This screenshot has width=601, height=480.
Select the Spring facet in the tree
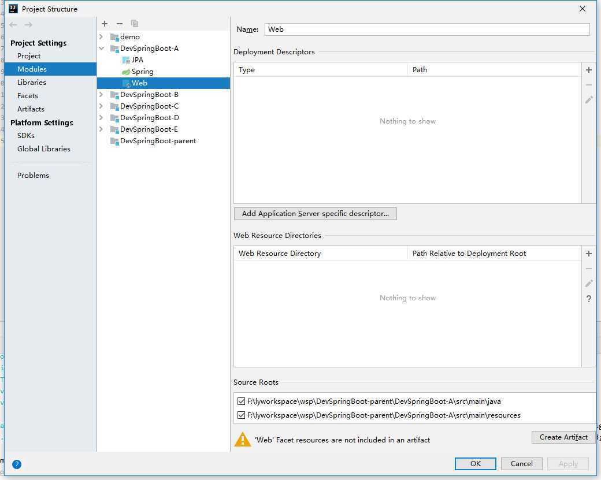(164, 72)
